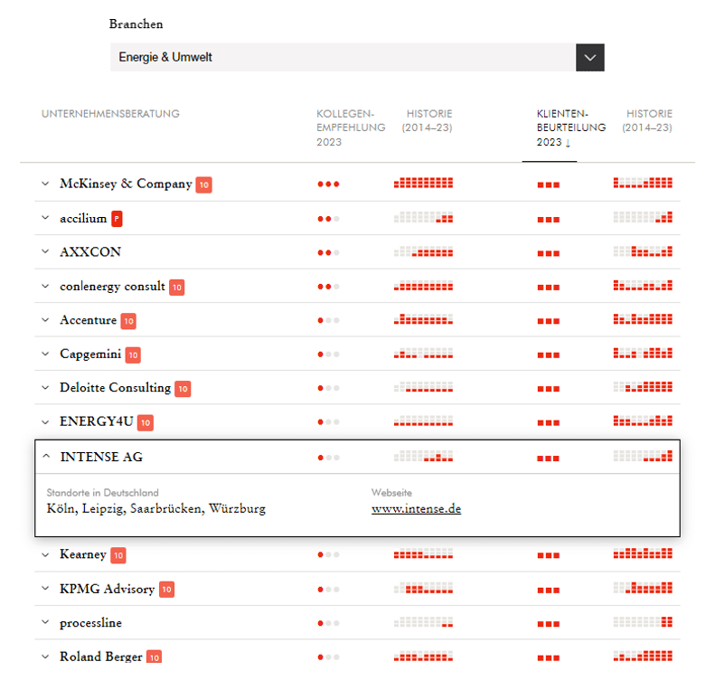Click AXXCON's Klientenbeurteilung history chart
This screenshot has width=715, height=690.
(643, 252)
